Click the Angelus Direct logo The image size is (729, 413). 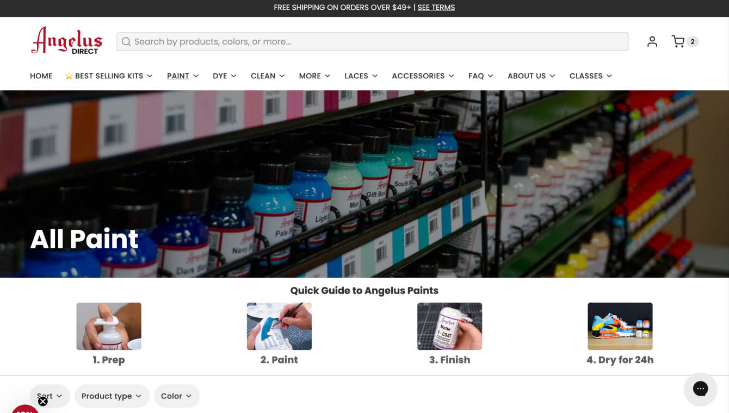tap(66, 41)
